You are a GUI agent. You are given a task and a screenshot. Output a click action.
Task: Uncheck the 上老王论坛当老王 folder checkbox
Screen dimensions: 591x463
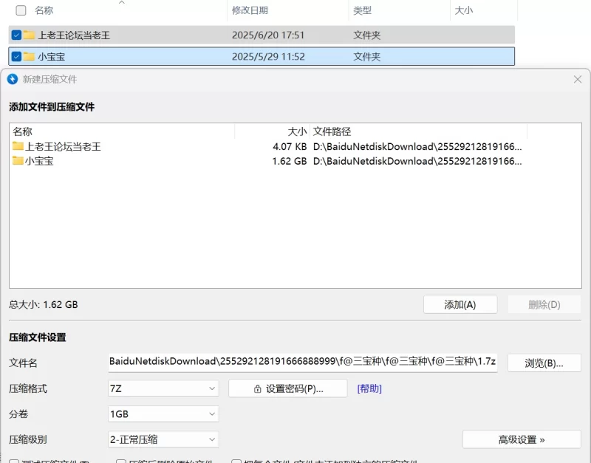coord(16,35)
